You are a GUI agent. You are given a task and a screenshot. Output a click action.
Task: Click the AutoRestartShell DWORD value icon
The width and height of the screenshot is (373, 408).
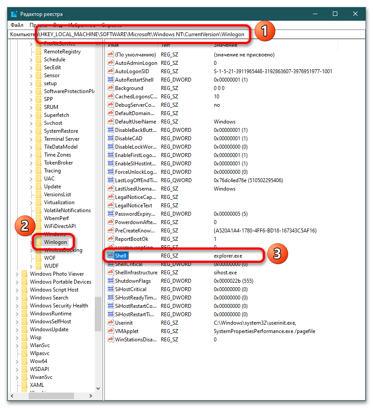coord(111,80)
